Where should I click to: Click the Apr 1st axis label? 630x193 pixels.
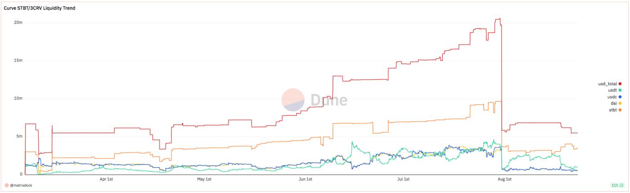[x=106, y=180]
